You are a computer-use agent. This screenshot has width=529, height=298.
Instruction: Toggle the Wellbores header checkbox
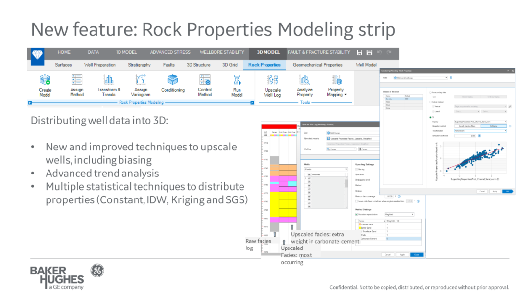click(309, 175)
